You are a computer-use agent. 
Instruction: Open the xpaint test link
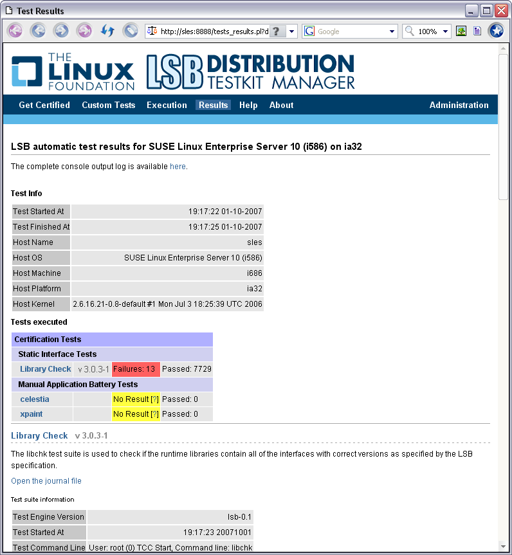click(x=31, y=414)
